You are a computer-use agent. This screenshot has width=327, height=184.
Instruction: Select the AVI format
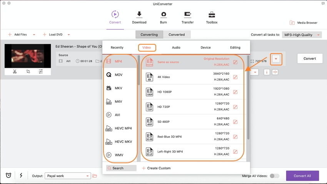pos(120,115)
